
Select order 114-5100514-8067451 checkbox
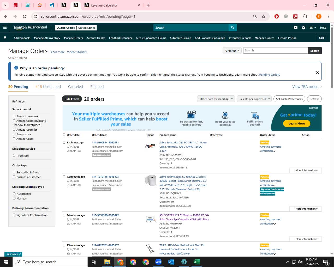64,142
